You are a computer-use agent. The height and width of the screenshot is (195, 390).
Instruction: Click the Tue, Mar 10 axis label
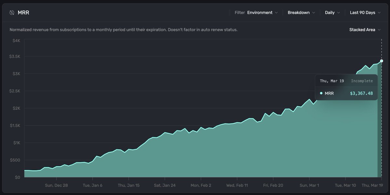click(345, 185)
